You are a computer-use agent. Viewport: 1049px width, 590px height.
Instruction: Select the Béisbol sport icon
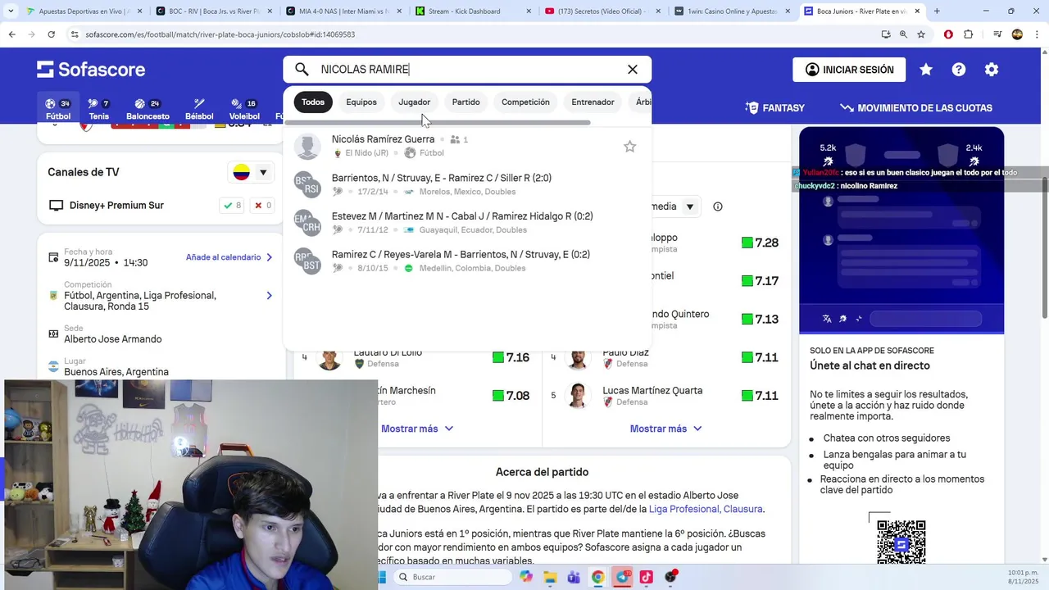pos(199,109)
